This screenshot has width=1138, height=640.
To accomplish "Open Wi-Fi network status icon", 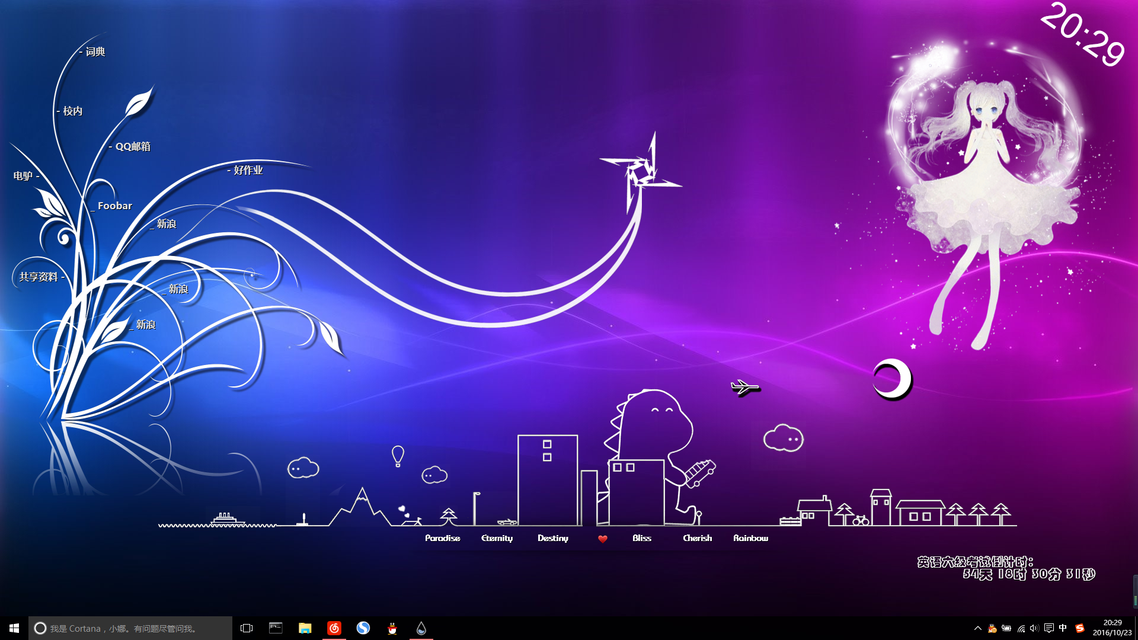I will tap(1021, 628).
